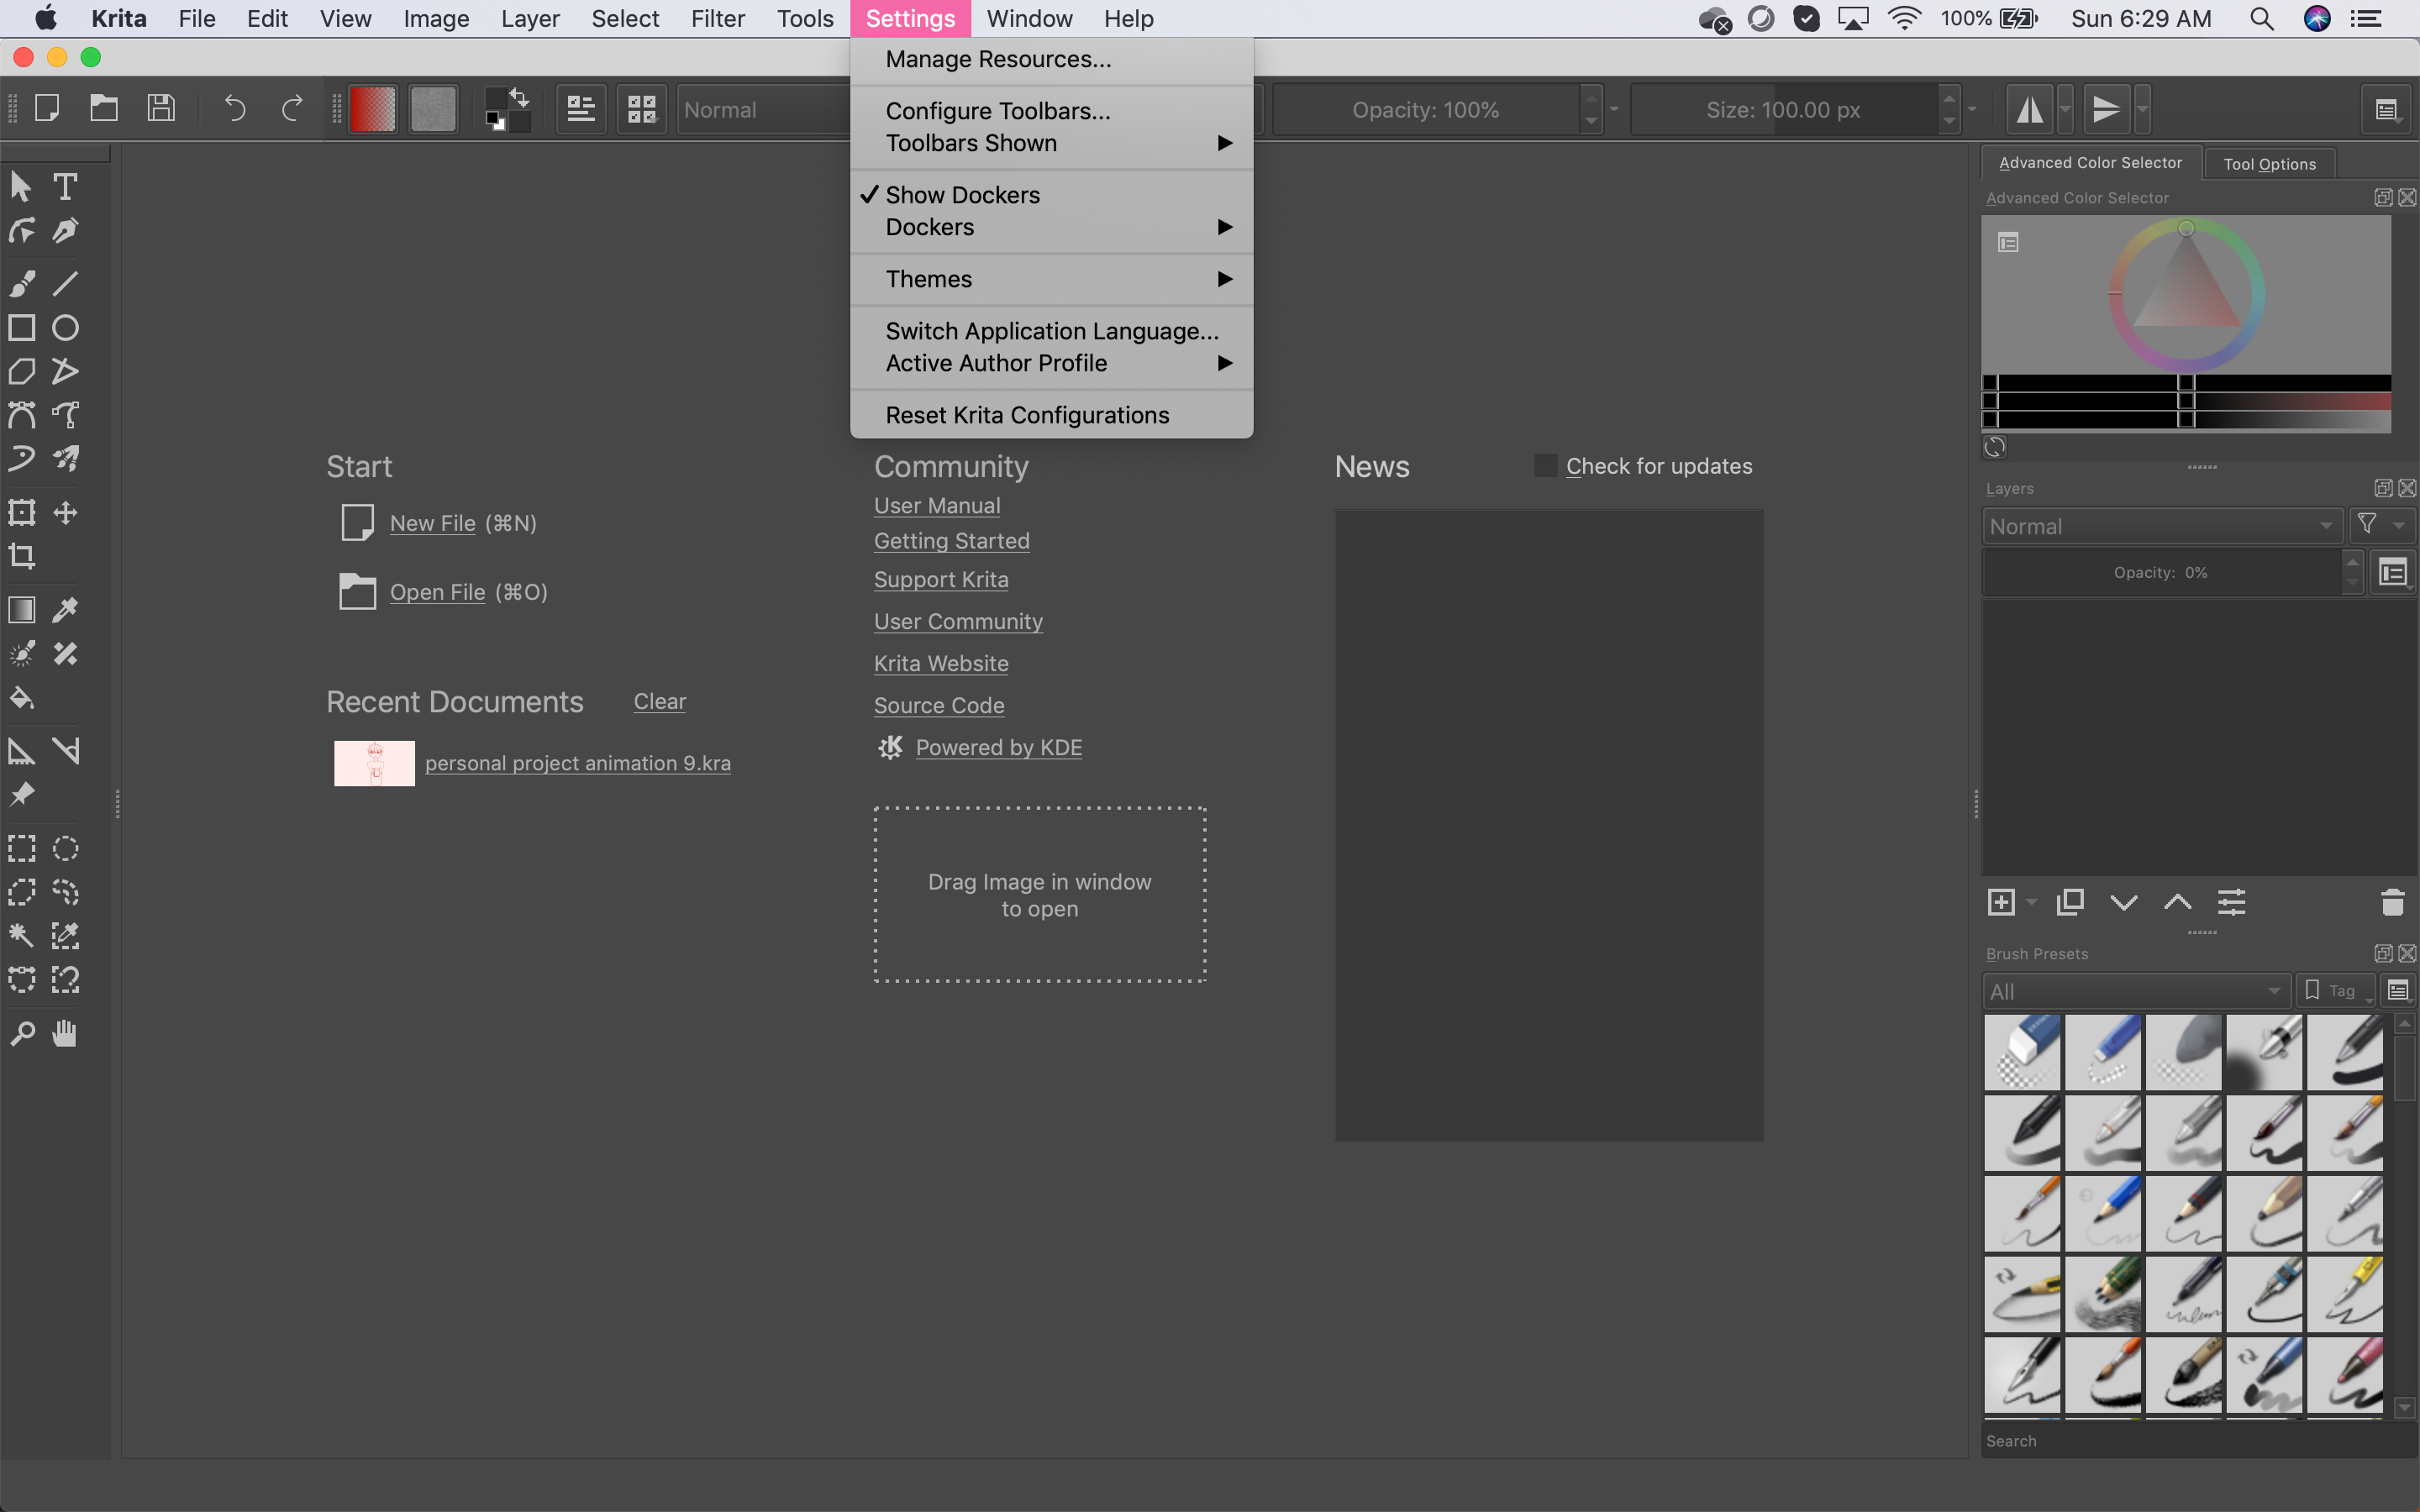Image resolution: width=2420 pixels, height=1512 pixels.
Task: Select the Freehand Brush tool
Action: 22,284
